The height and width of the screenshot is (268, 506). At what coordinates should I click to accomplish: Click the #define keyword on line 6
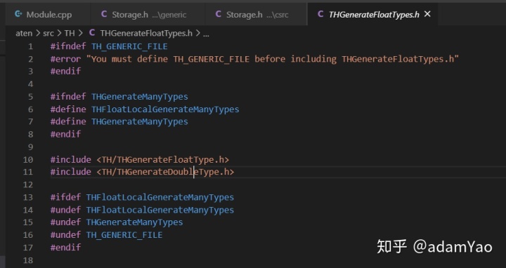[68, 109]
